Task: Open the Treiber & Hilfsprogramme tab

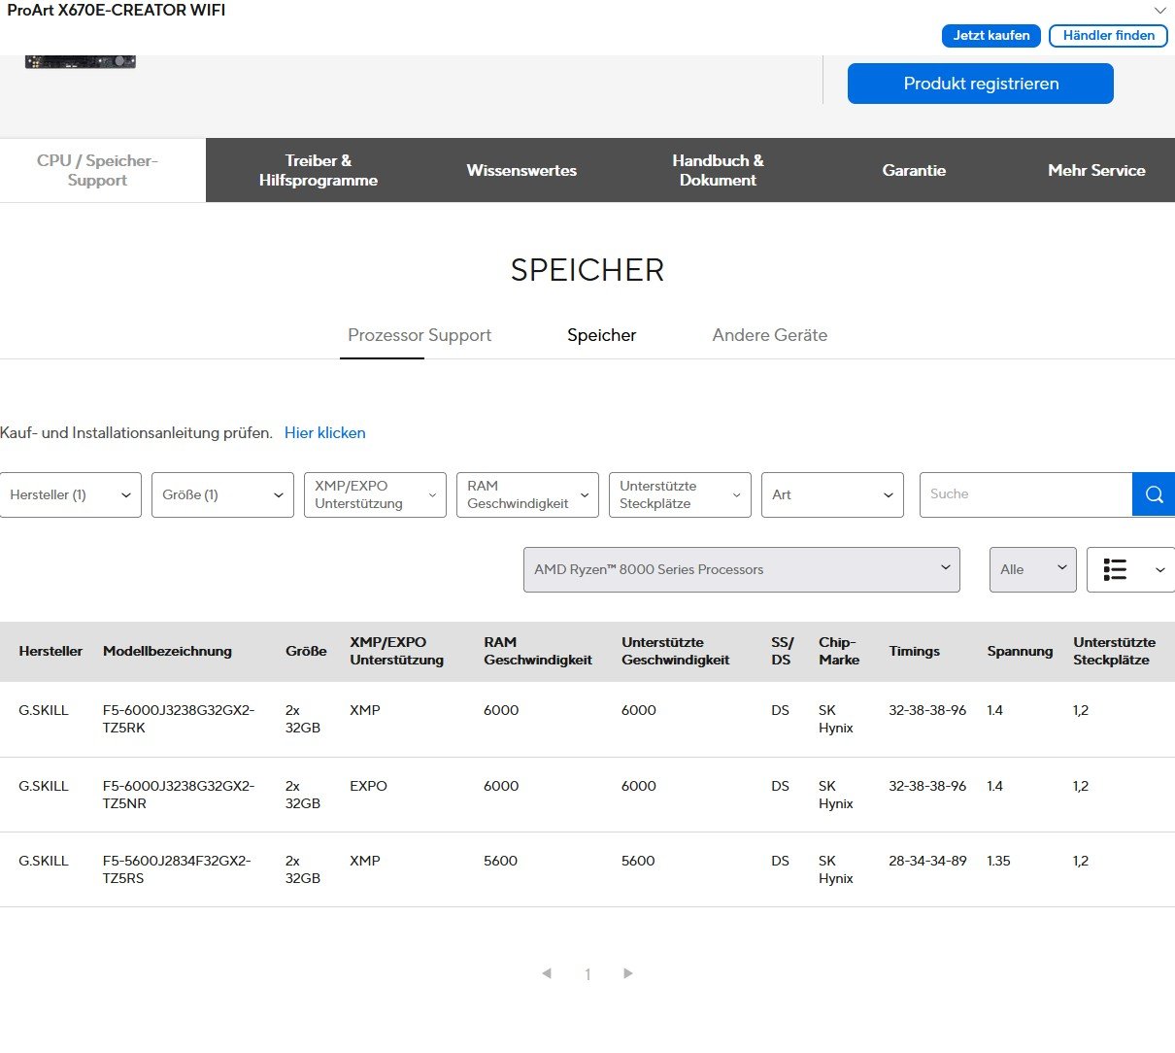Action: (x=318, y=170)
